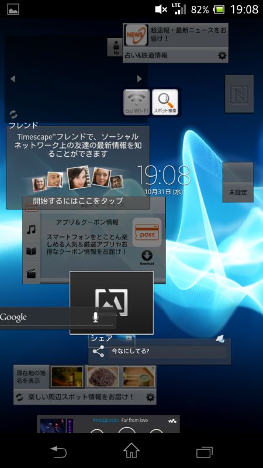Refresh the nearby spot info widget
This screenshot has height=468, width=263.
pyautogui.click(x=19, y=397)
